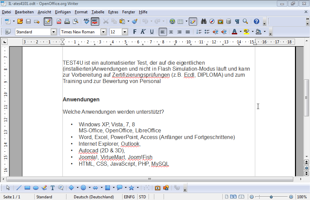The image size is (310, 200).
Task: Open the font color dropdown arrow
Action: click(x=241, y=32)
